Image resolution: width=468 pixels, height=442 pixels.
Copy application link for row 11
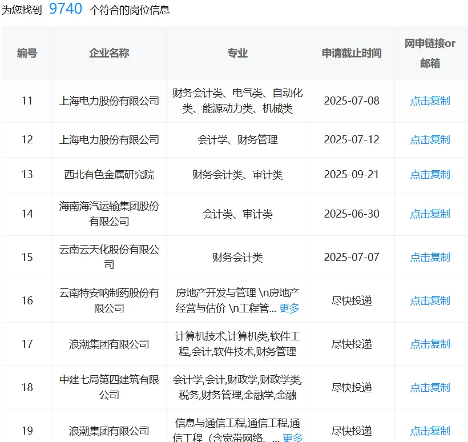click(x=430, y=101)
